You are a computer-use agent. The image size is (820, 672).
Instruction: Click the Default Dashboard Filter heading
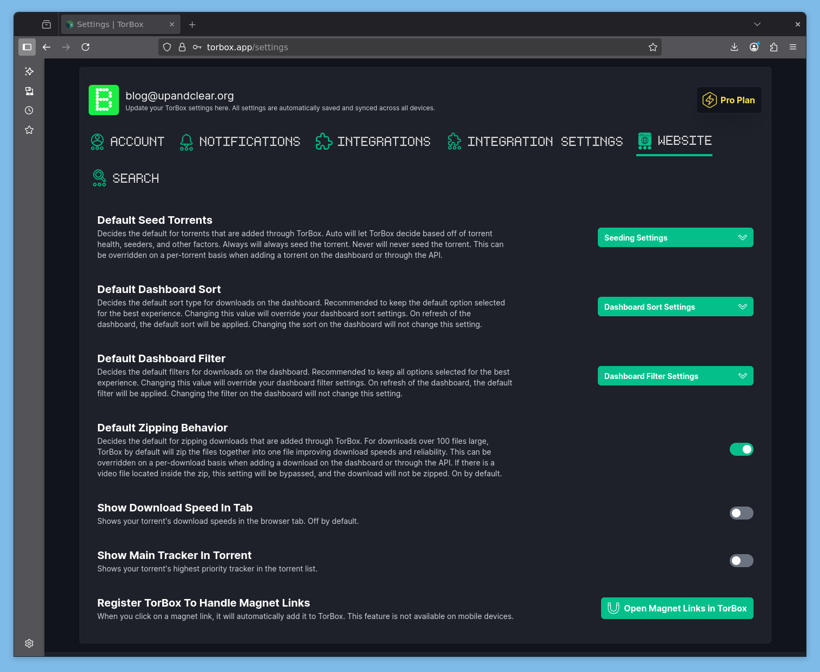click(161, 358)
